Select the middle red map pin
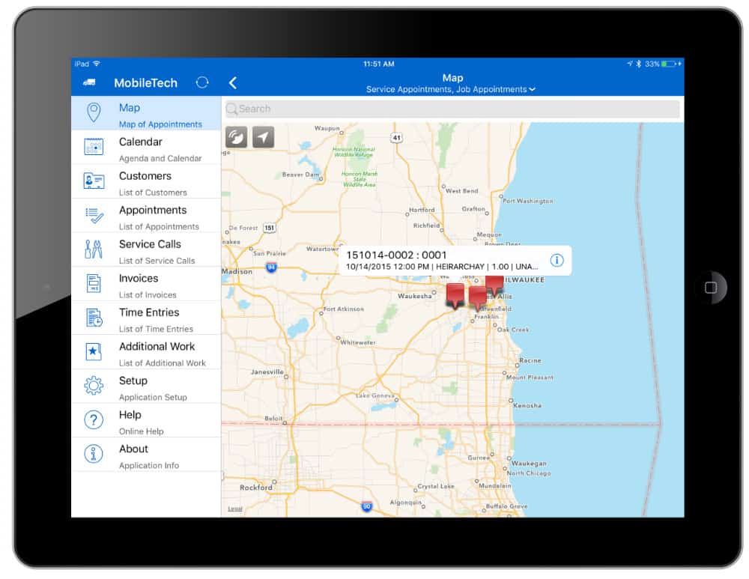 tap(478, 298)
